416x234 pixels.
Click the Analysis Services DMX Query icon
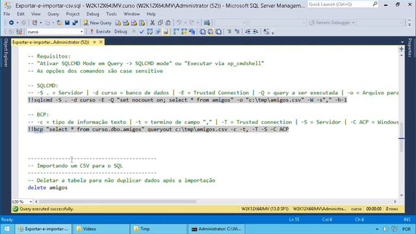coord(134,23)
